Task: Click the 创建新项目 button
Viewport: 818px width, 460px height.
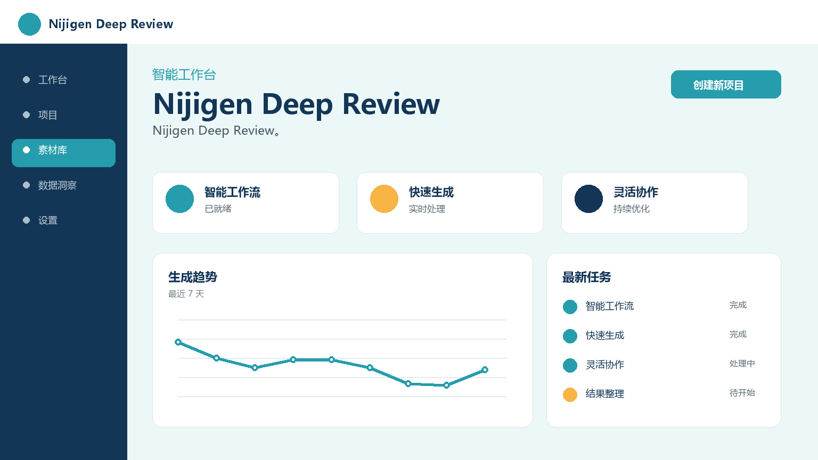Action: tap(726, 84)
